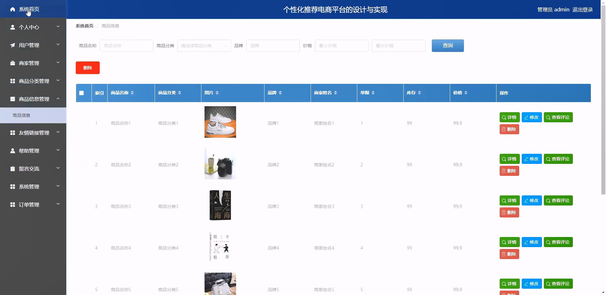Viewport: 606px width, 295px height.
Task: Click 详情 for 商品名称3 row
Action: [509, 200]
